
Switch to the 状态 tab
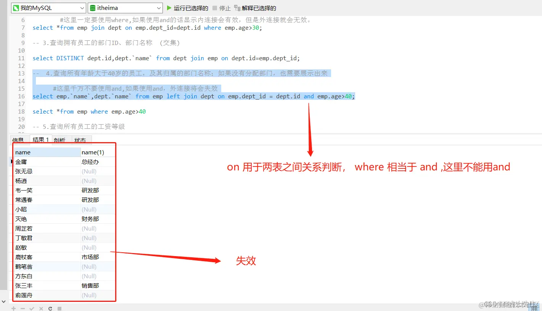(80, 140)
